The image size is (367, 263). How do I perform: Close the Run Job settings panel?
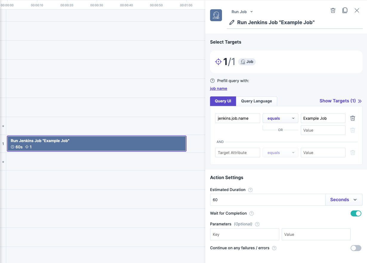pos(357,11)
